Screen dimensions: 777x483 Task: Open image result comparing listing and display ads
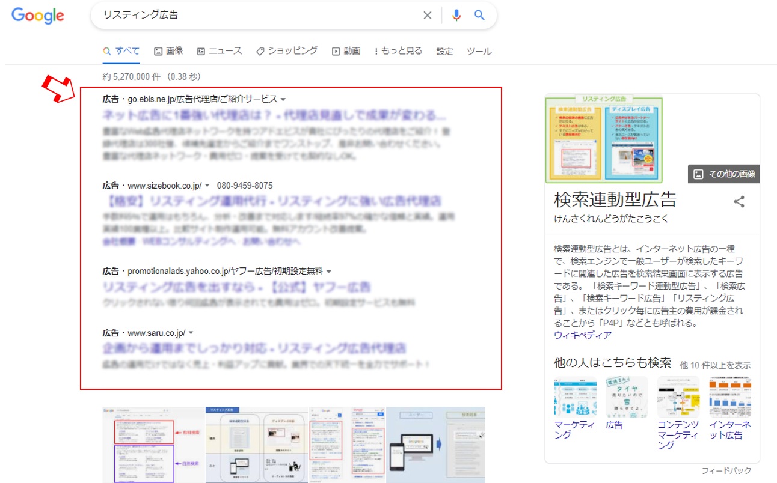pyautogui.click(x=257, y=445)
